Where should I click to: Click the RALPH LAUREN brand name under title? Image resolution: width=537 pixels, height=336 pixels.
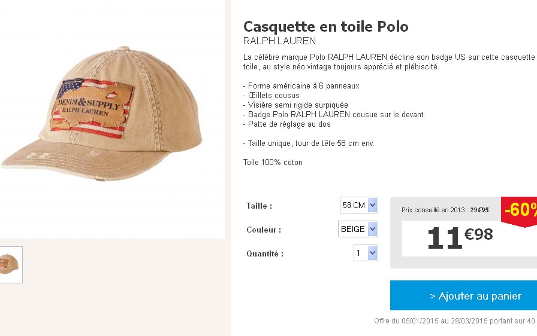pyautogui.click(x=279, y=41)
